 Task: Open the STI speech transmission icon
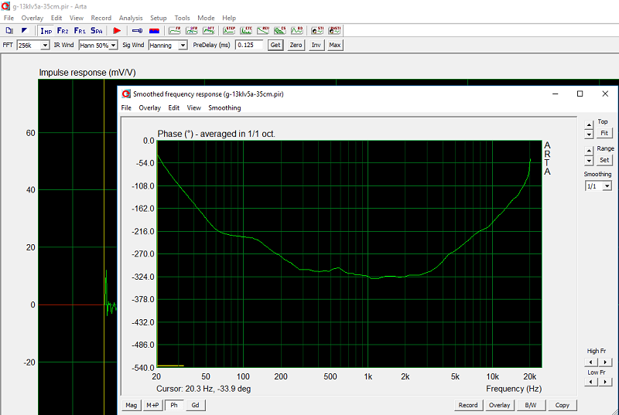(x=317, y=30)
